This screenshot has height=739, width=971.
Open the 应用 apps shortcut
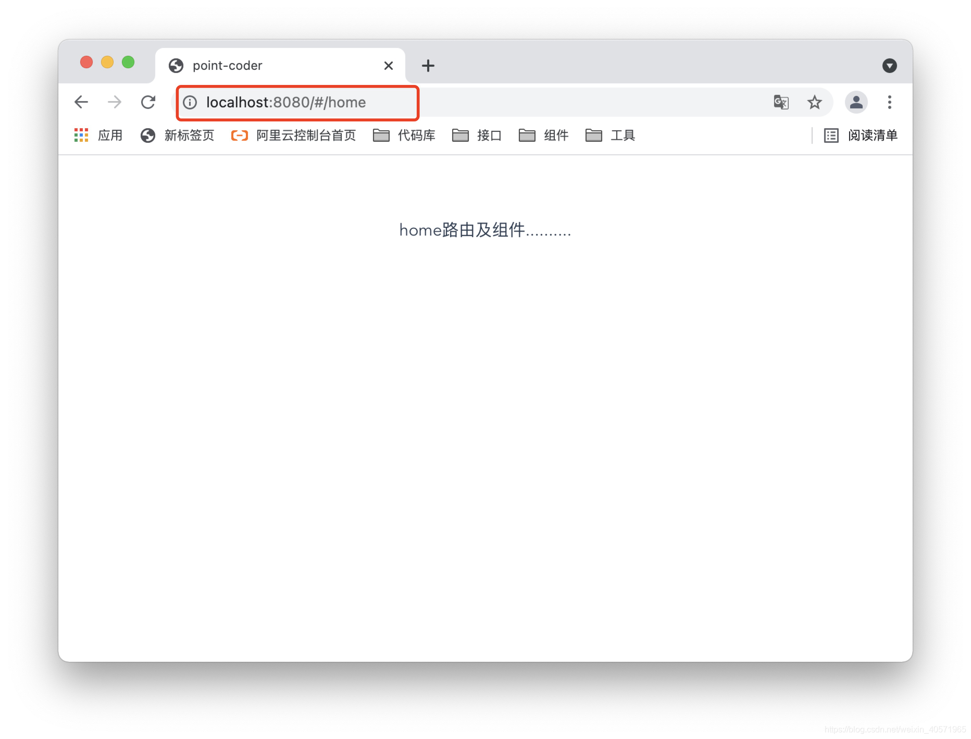pos(98,136)
